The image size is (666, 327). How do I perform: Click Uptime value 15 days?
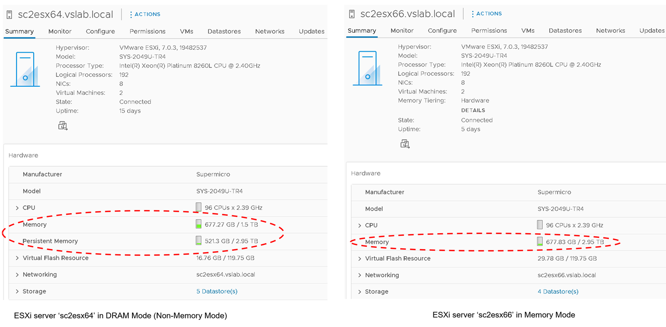click(130, 111)
